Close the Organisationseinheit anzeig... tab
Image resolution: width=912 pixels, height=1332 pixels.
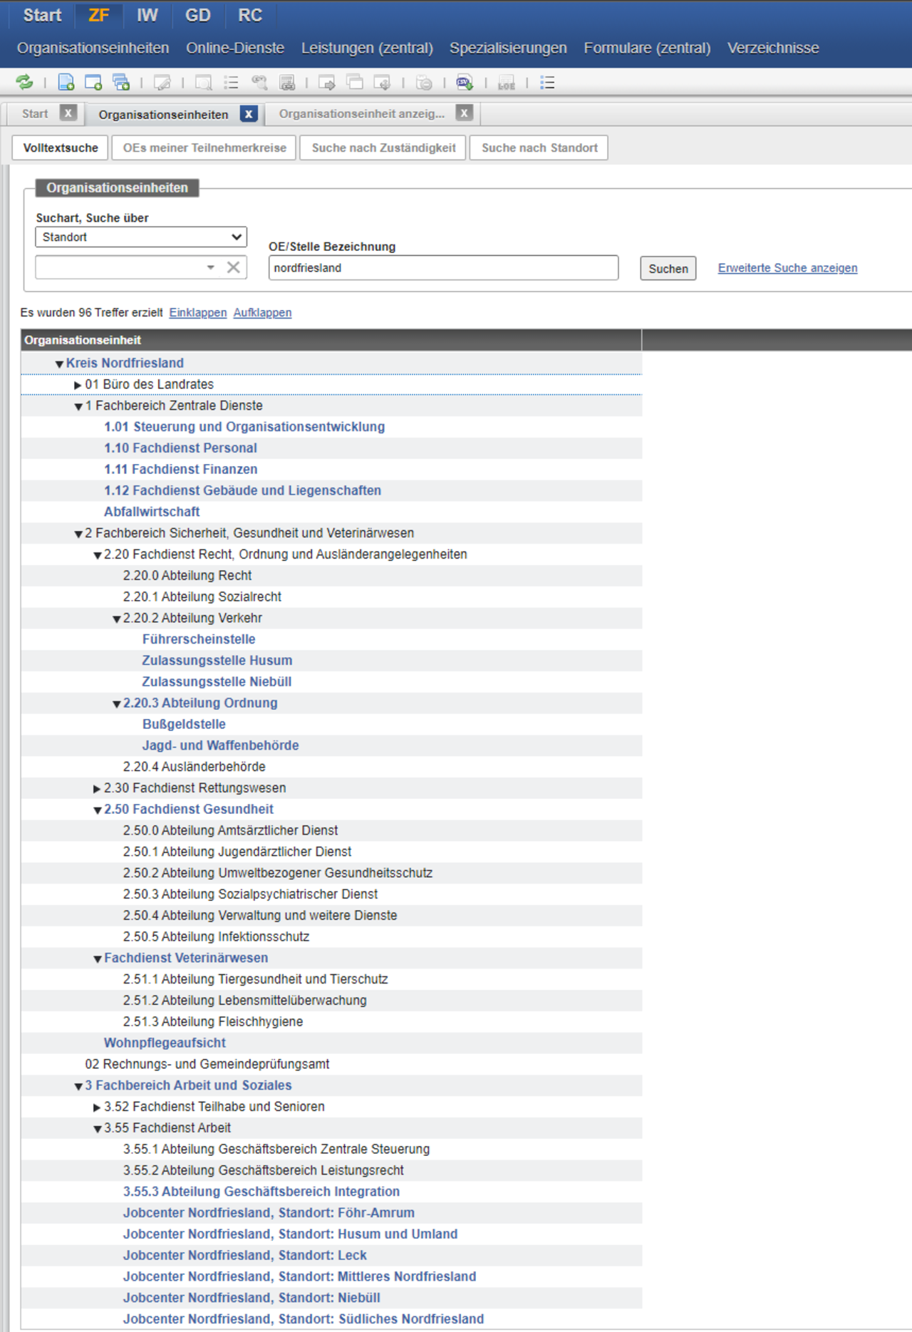[x=465, y=113]
